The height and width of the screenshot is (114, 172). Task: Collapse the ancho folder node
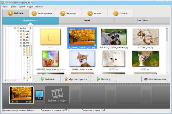pos(15,28)
